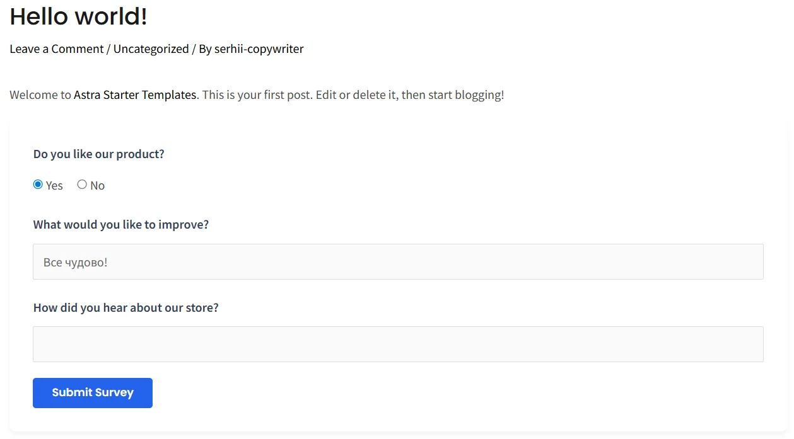Open the Hello world! post title

pyautogui.click(x=78, y=16)
